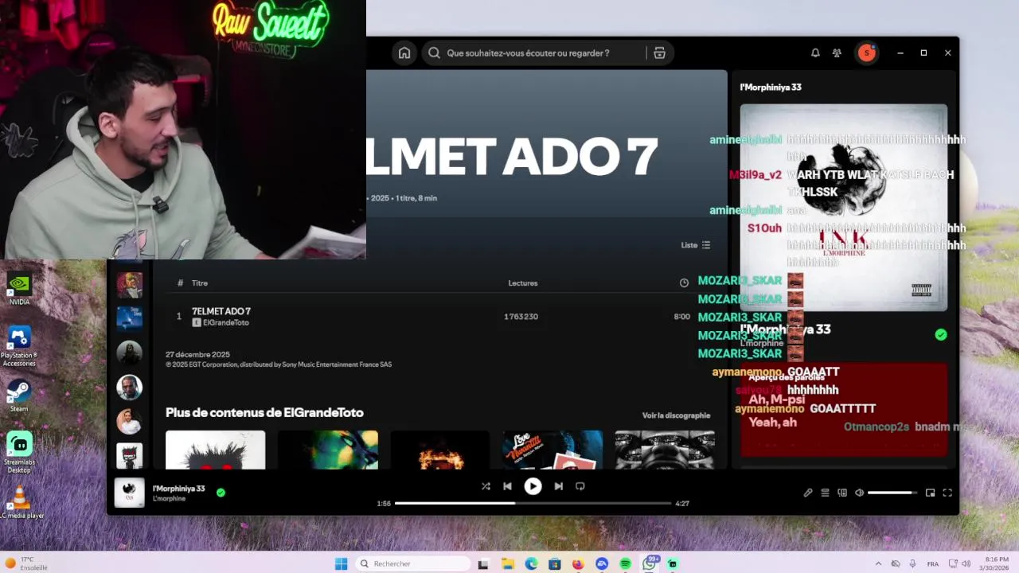
Task: Open the Love Nwantiti album thumbnail
Action: [552, 450]
